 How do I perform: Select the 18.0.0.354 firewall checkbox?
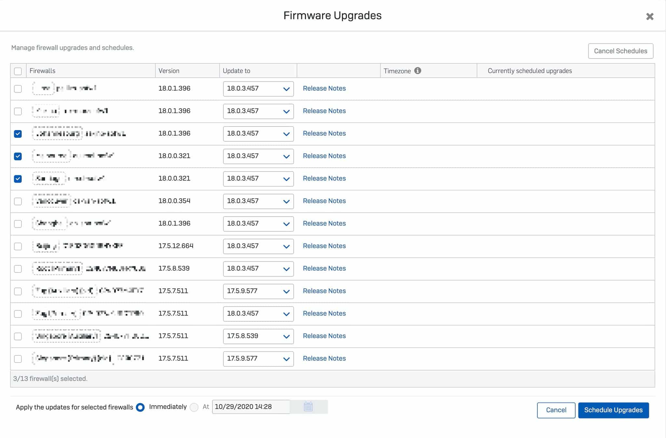coord(18,201)
